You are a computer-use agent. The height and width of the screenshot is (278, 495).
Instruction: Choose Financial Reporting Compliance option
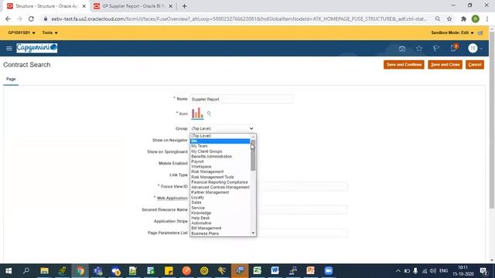click(x=220, y=182)
